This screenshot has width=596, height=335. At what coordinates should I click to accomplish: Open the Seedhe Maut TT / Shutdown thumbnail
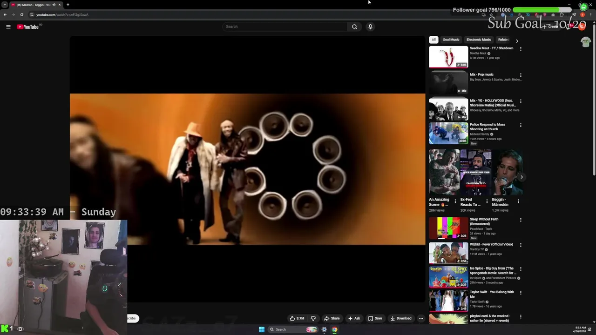(x=448, y=57)
